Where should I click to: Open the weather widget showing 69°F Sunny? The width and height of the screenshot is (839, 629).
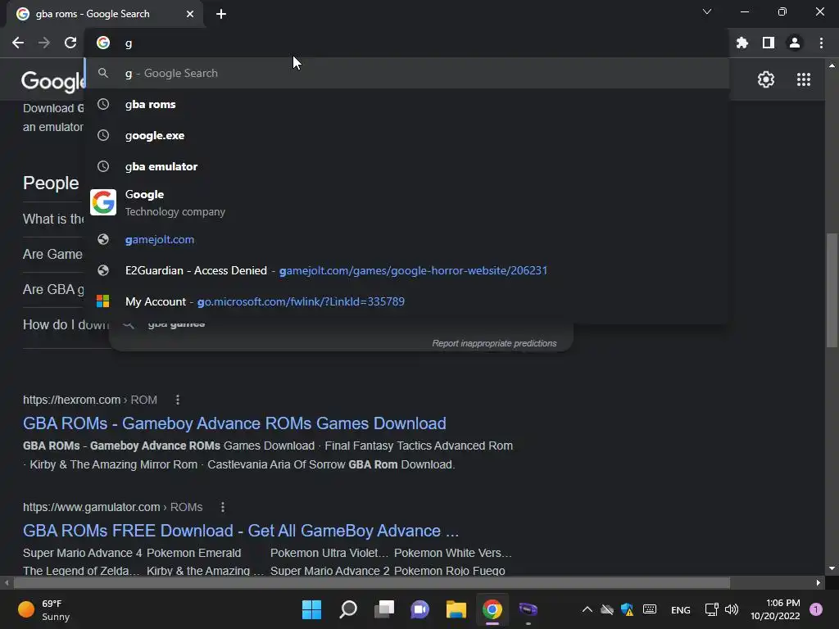44,609
